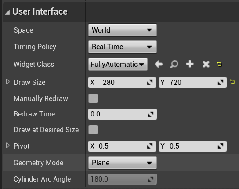The height and width of the screenshot is (189, 239).
Task: Expand the Pivot property row
Action: pos(7,145)
